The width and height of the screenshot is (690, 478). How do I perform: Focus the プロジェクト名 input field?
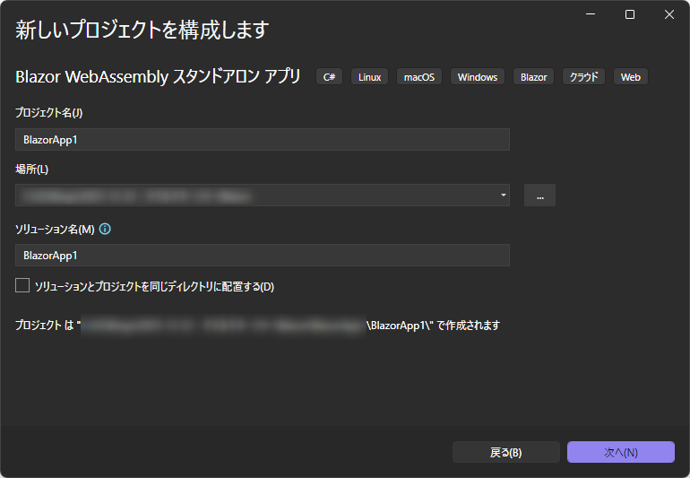click(263, 140)
